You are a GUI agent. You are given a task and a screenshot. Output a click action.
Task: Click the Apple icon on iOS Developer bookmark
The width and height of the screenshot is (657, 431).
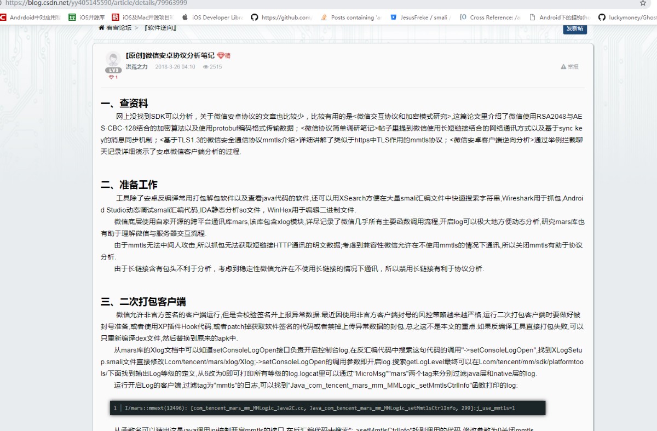[185, 18]
